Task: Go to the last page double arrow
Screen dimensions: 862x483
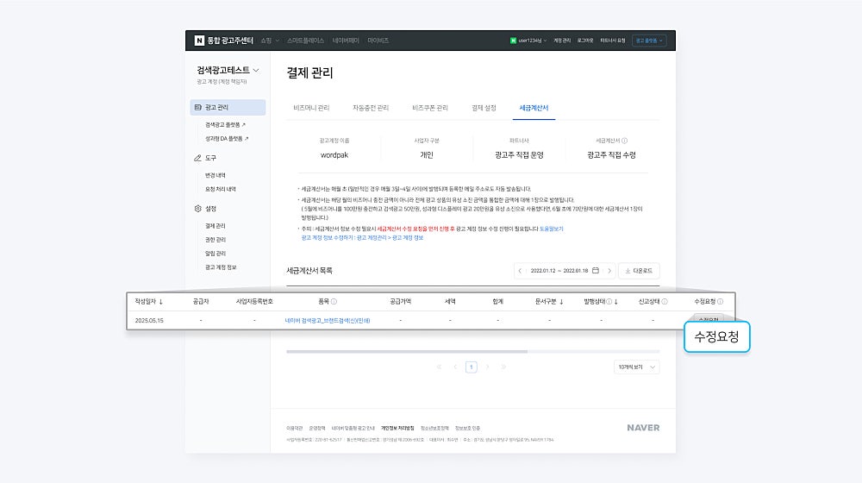Action: (x=503, y=367)
